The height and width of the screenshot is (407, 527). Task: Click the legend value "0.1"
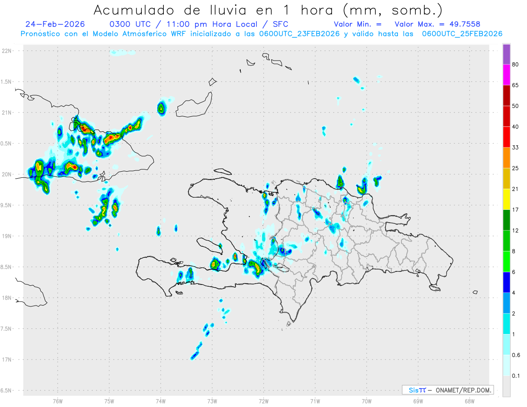click(x=516, y=376)
